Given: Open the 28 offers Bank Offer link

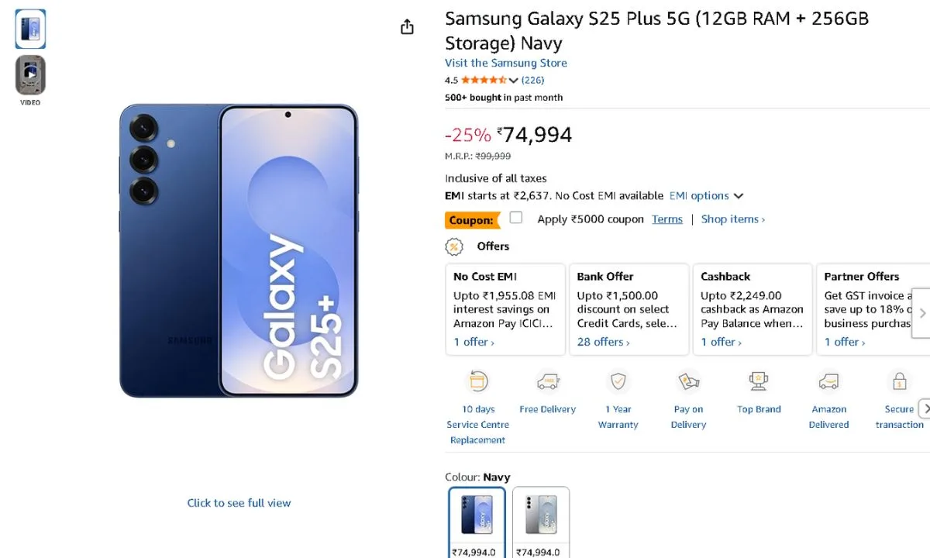Looking at the screenshot, I should point(603,342).
